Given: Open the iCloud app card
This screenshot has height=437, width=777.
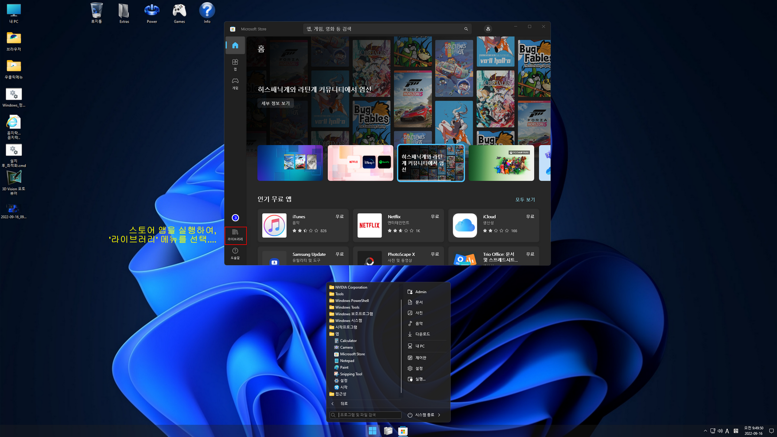Looking at the screenshot, I should point(494,225).
